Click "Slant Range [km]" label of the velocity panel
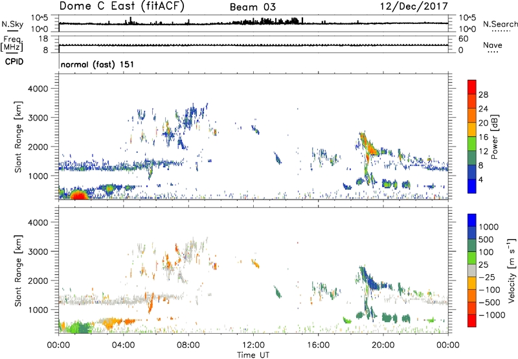This screenshot has height=359, width=518. [18, 271]
